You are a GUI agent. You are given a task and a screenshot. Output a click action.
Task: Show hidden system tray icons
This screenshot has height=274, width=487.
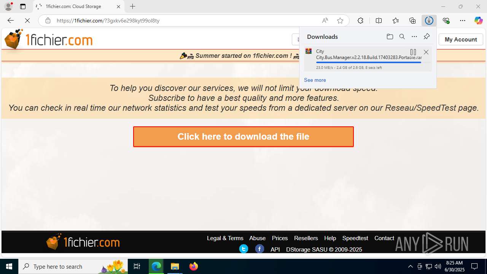coord(410,266)
